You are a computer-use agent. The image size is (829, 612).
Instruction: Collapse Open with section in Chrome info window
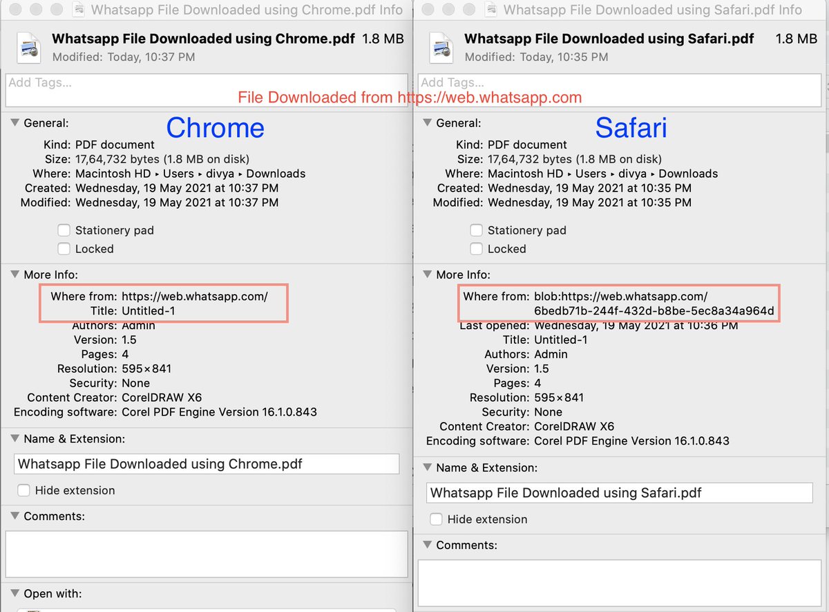[x=15, y=594]
